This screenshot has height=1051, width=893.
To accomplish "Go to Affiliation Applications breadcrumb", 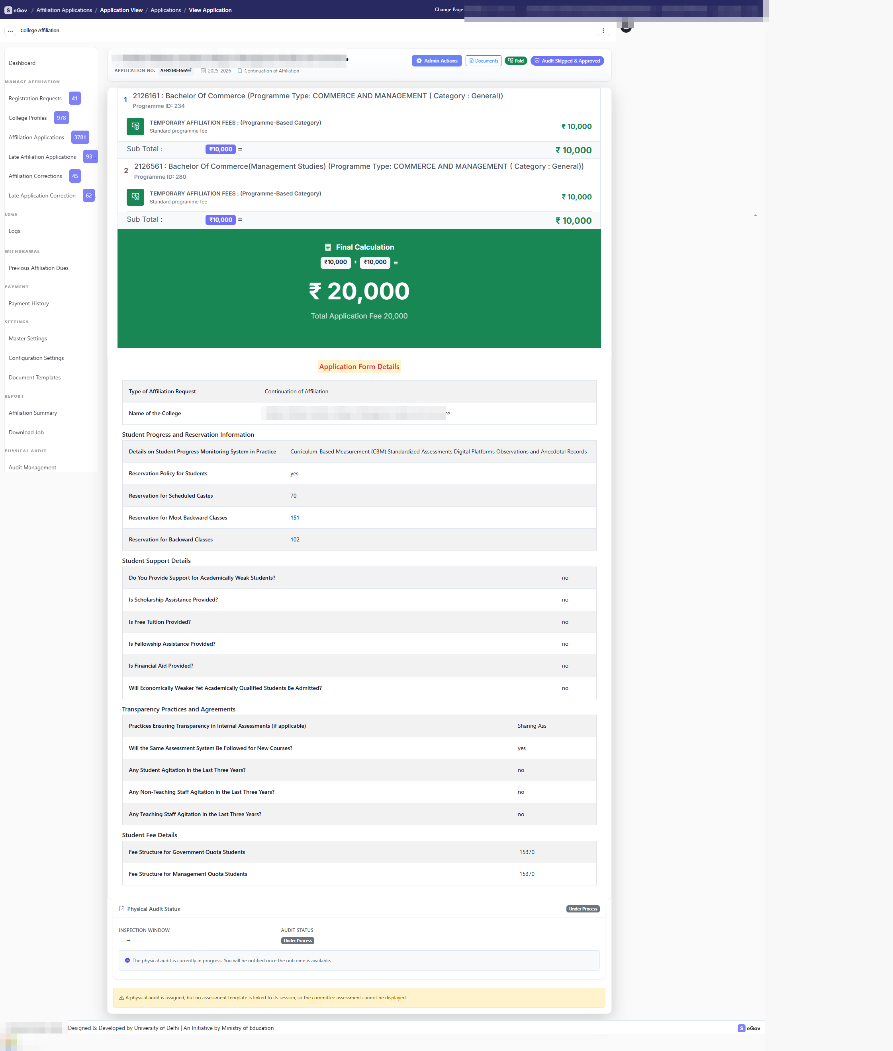I will [x=64, y=10].
